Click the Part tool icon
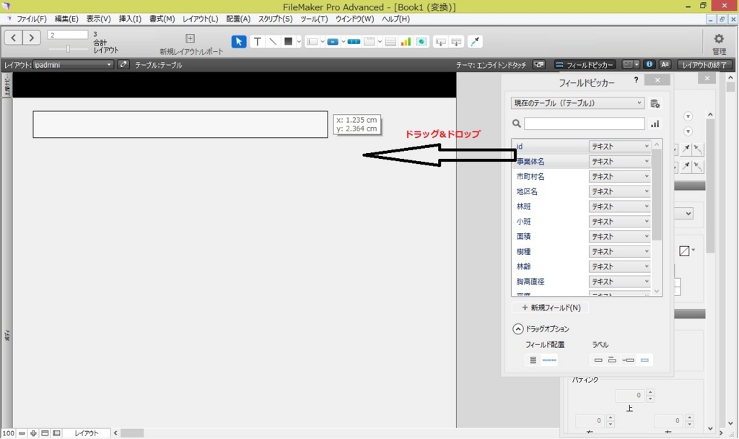This screenshot has height=439, width=739. click(x=456, y=42)
